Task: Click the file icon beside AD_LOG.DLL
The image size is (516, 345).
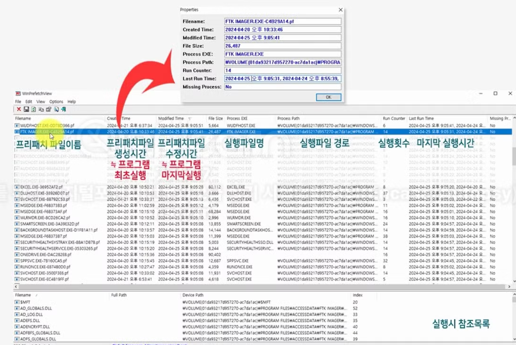Action: (17, 315)
